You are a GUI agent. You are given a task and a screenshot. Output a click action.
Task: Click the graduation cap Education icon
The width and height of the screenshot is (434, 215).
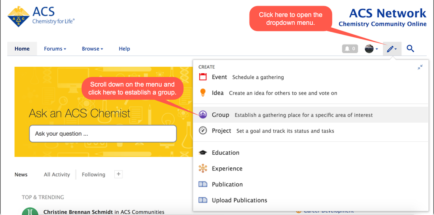point(203,153)
